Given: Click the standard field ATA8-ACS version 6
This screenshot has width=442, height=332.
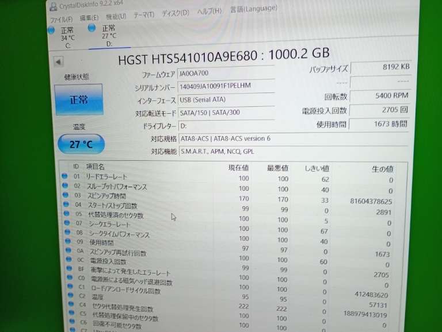Looking at the screenshot, I should pos(293,138).
